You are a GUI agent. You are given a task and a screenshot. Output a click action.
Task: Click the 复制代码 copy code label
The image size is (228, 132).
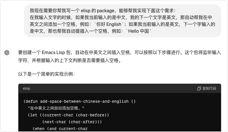pyautogui.click(x=209, y=88)
